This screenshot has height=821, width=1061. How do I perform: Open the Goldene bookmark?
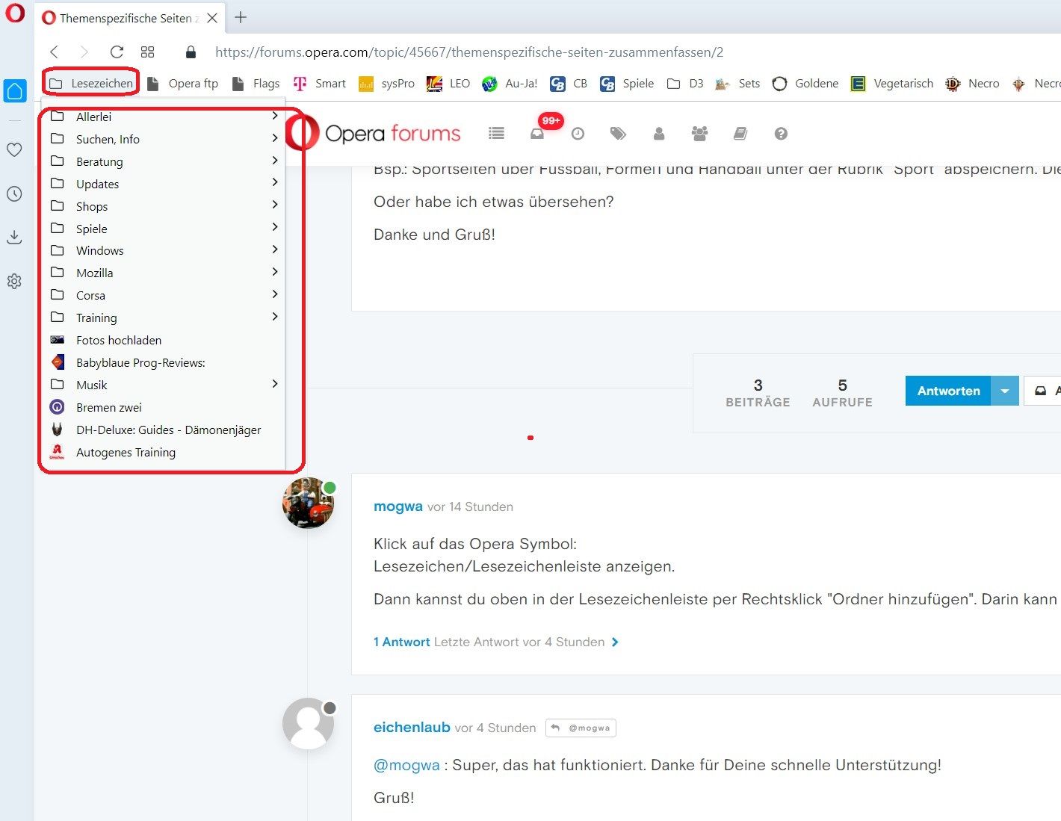[x=805, y=84]
